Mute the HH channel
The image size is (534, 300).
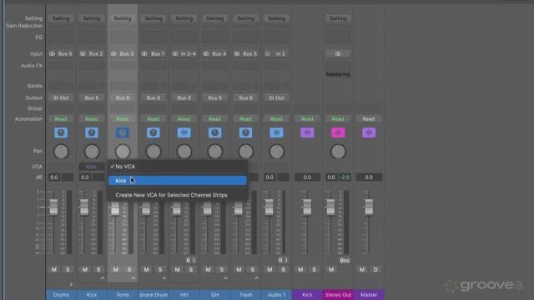[x=177, y=269]
